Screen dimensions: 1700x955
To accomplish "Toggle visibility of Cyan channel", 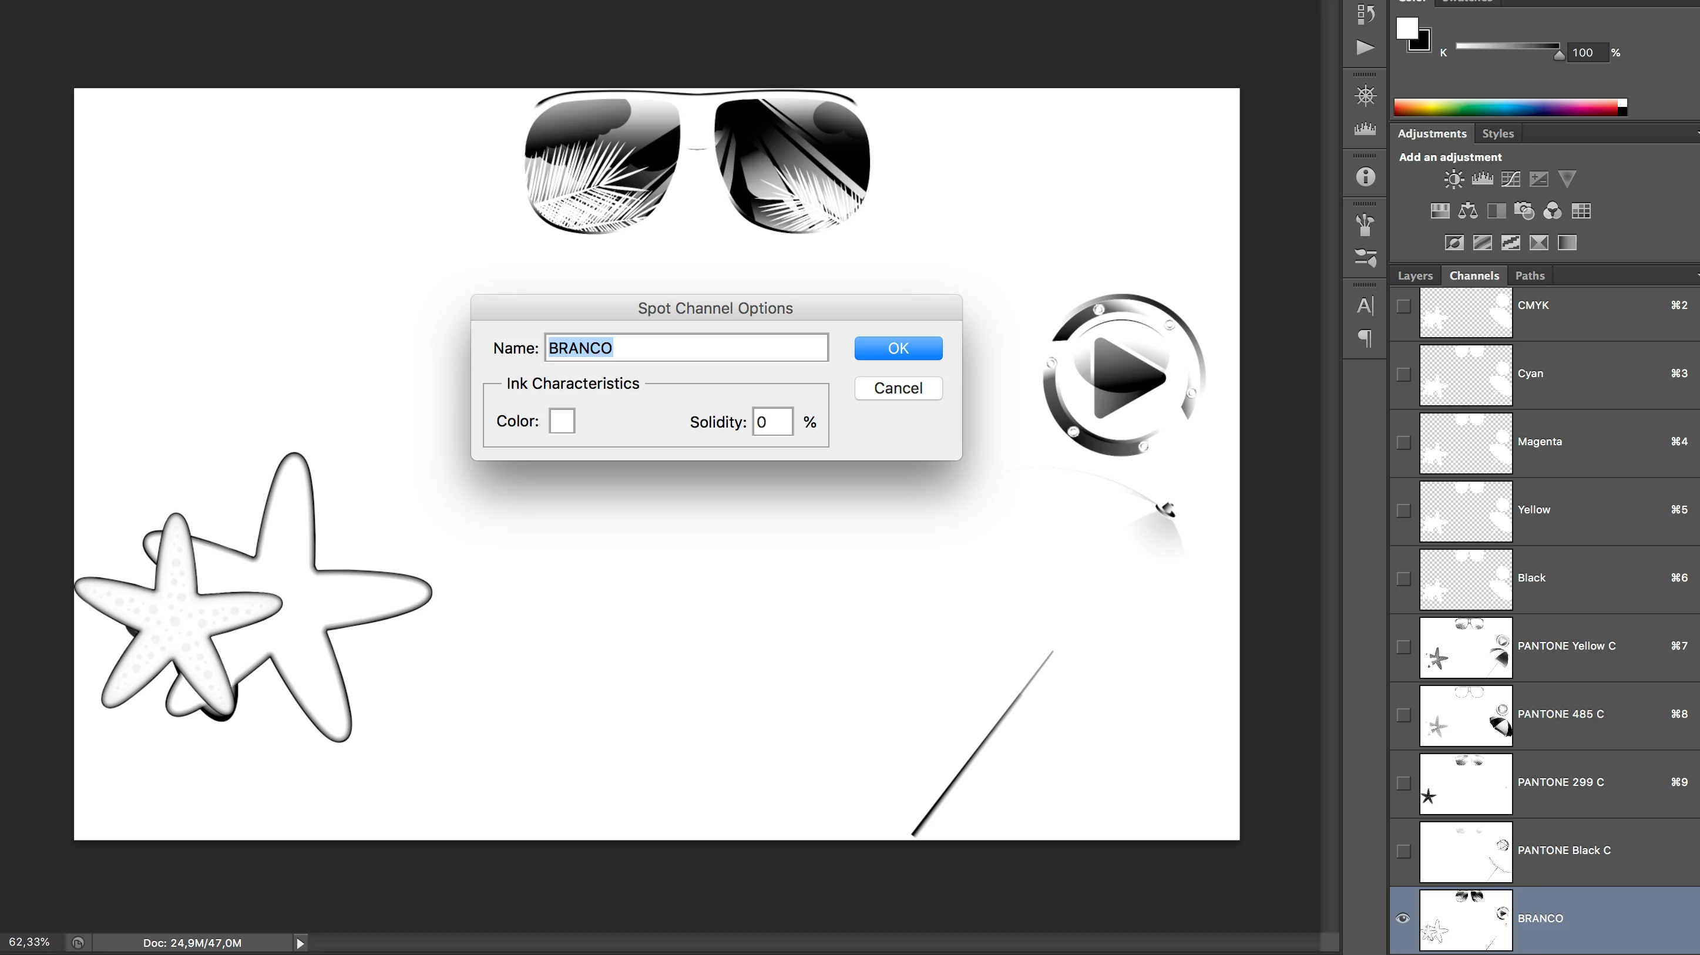I will [x=1403, y=374].
